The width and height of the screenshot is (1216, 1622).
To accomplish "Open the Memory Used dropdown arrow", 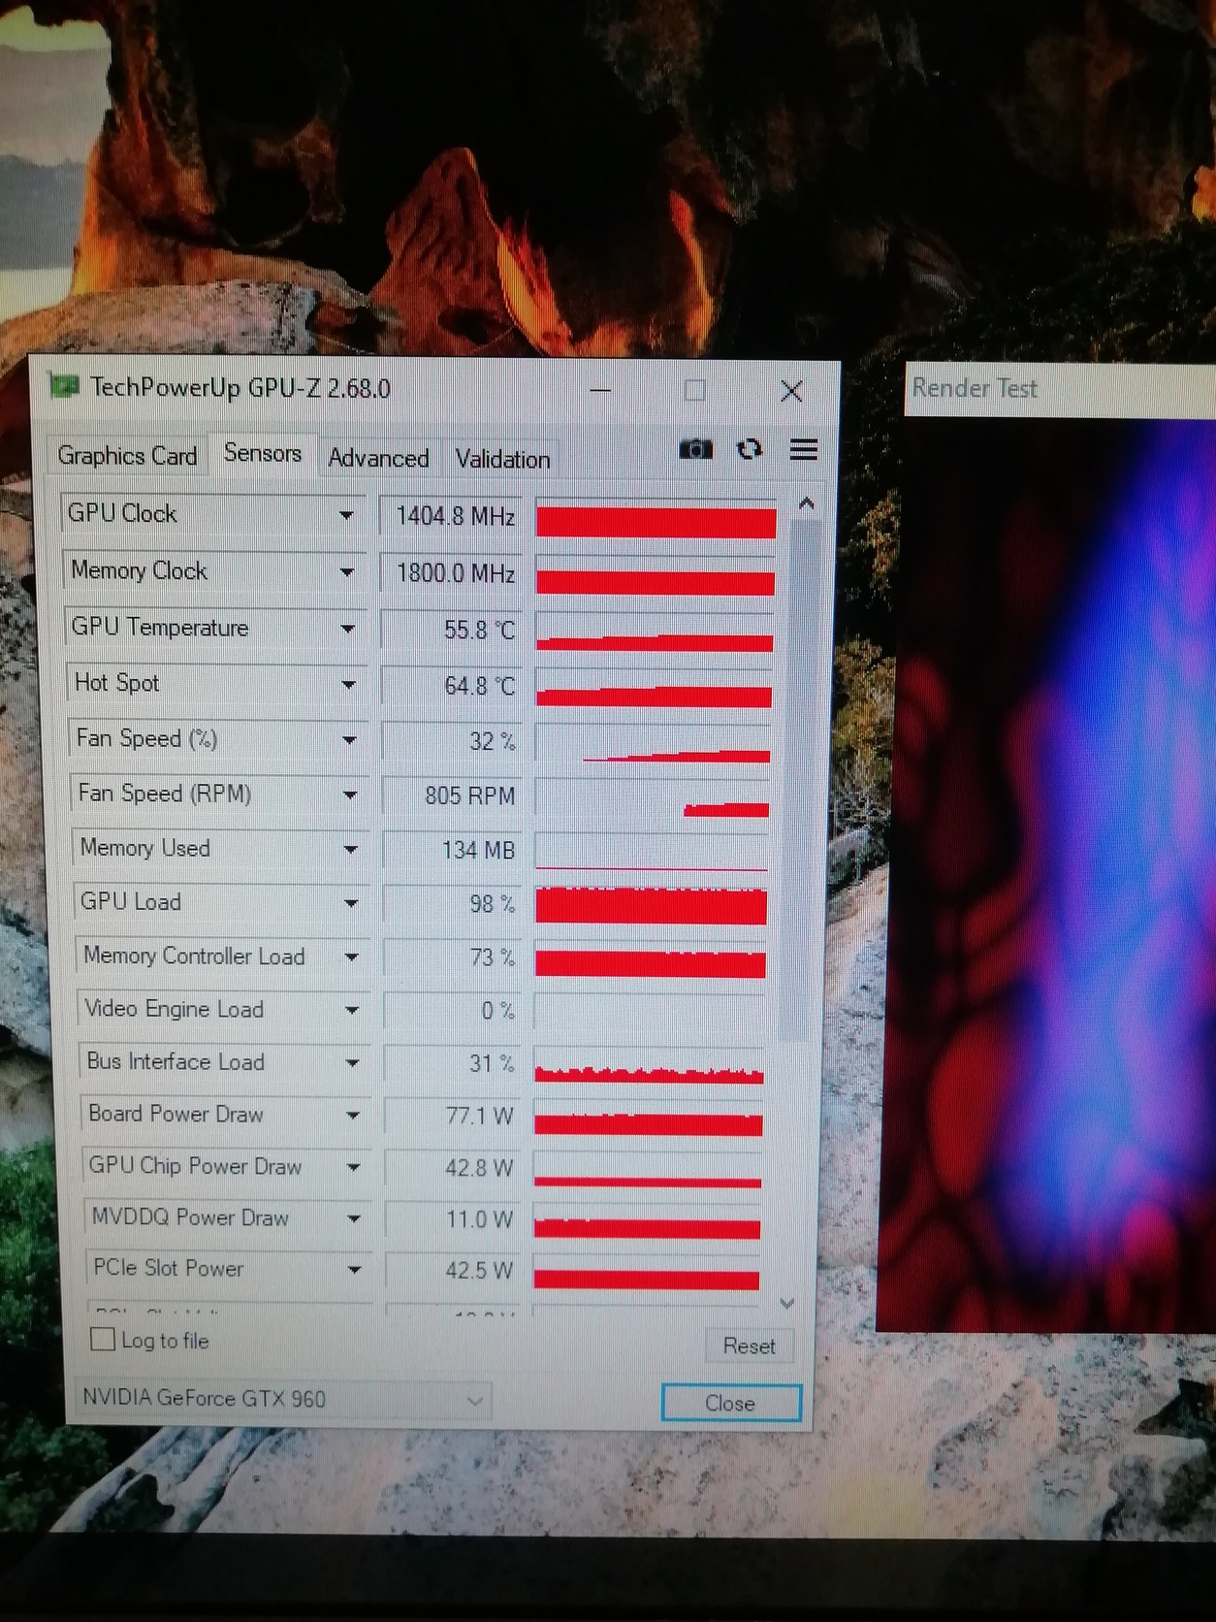I will tap(351, 850).
